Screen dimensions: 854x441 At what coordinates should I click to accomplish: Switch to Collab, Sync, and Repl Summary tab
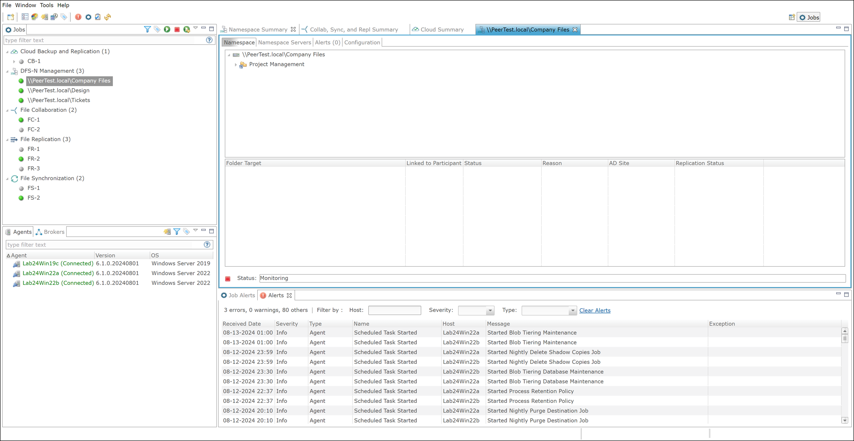click(x=354, y=30)
